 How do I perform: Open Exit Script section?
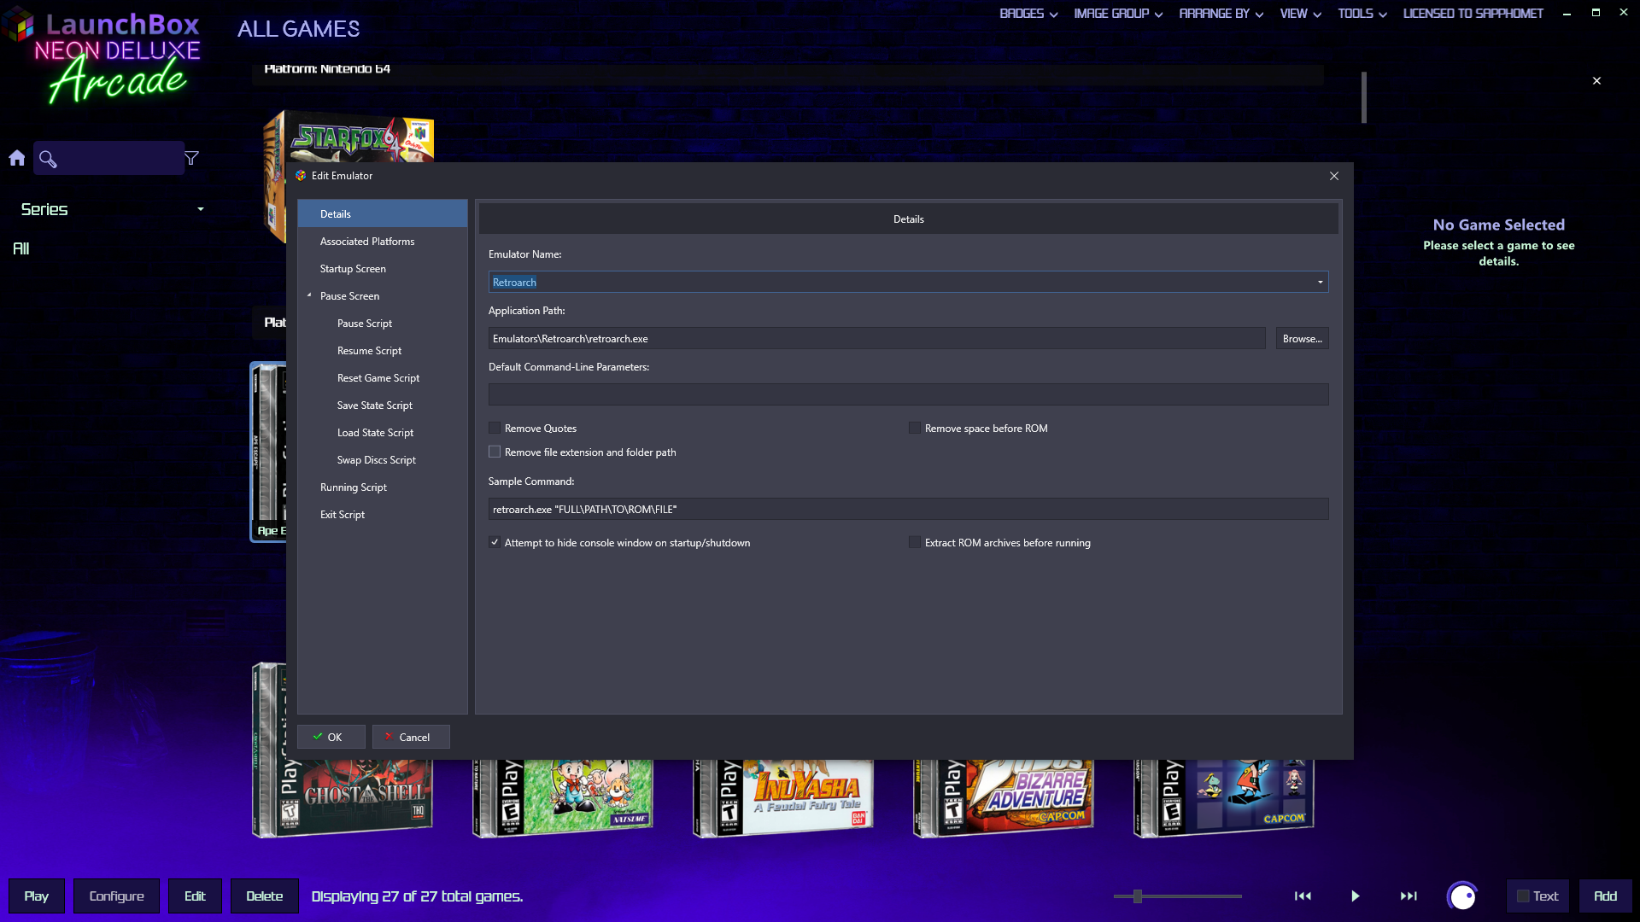pyautogui.click(x=343, y=514)
